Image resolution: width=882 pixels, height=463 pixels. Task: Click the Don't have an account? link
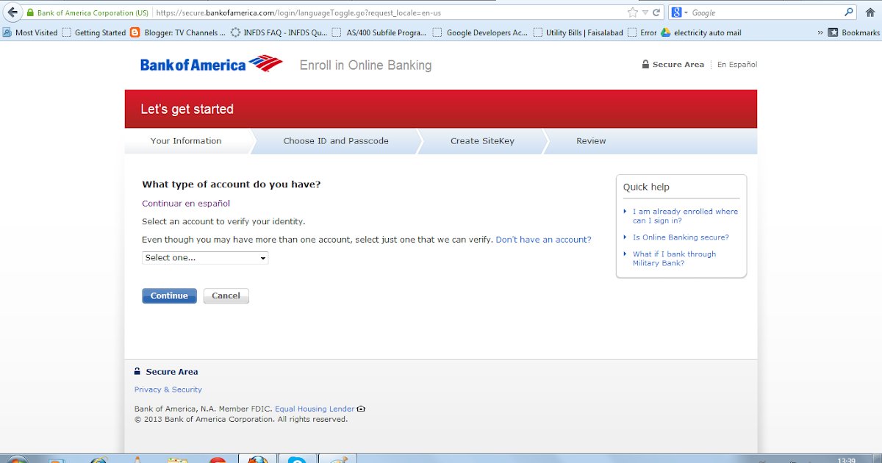[x=544, y=240]
